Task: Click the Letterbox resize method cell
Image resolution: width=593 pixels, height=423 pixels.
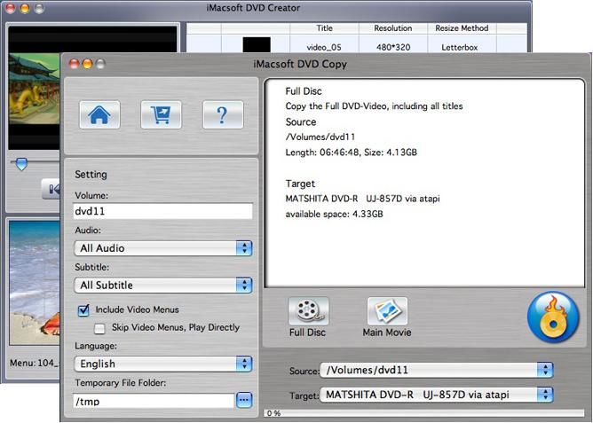Action: 460,47
